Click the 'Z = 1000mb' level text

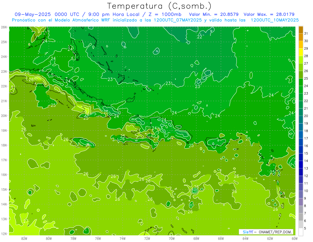click(x=165, y=14)
